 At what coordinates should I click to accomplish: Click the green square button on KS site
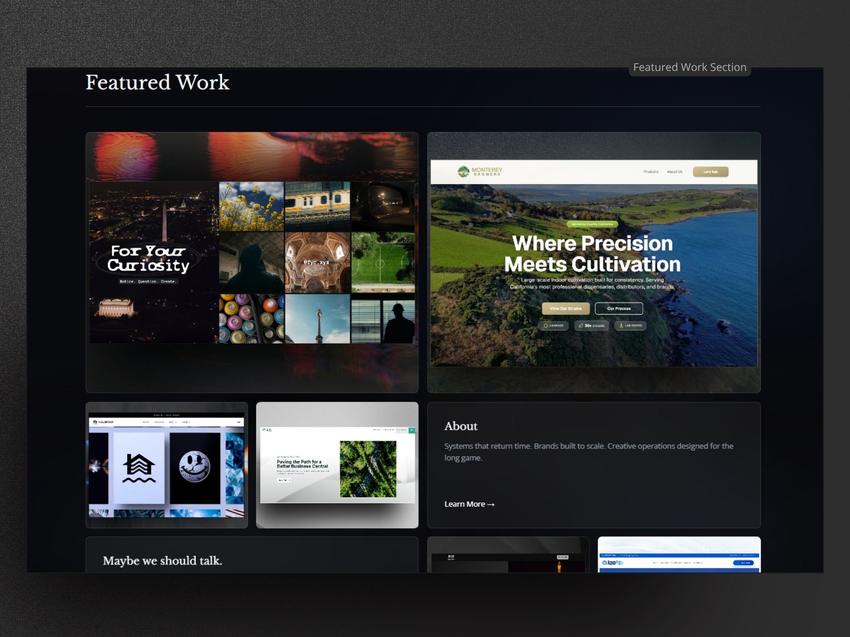[411, 430]
